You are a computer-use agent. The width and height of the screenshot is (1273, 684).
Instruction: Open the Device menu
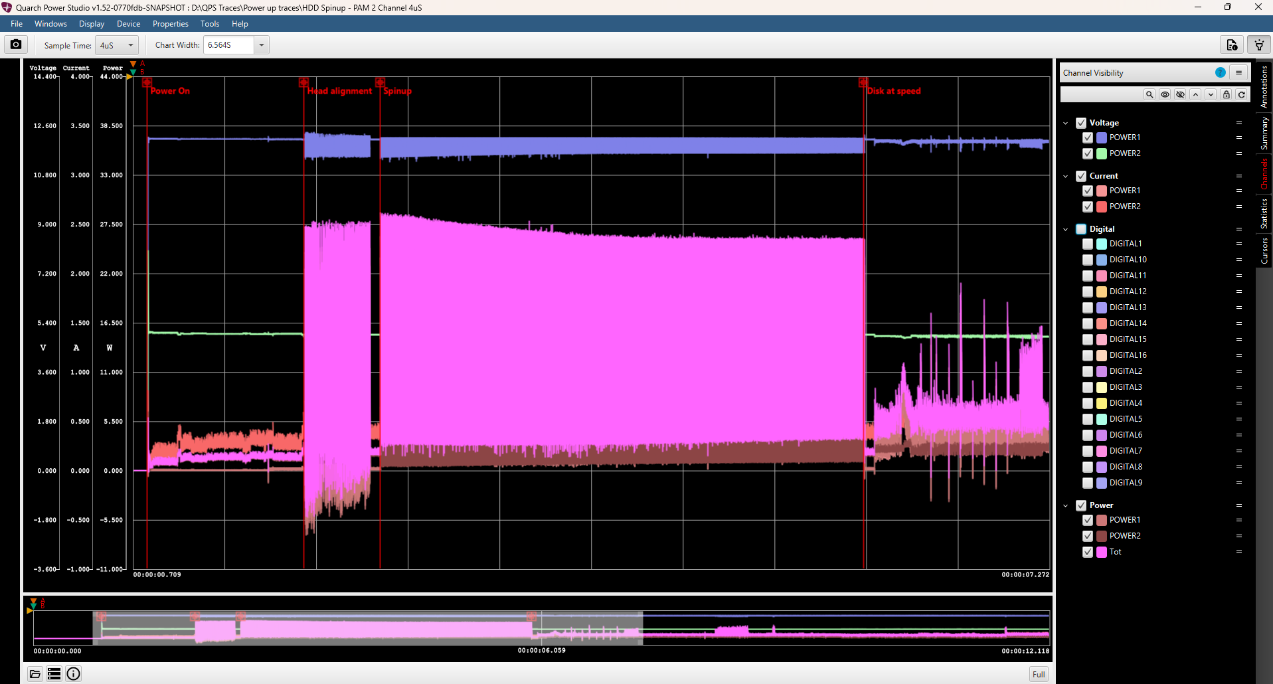coord(128,24)
